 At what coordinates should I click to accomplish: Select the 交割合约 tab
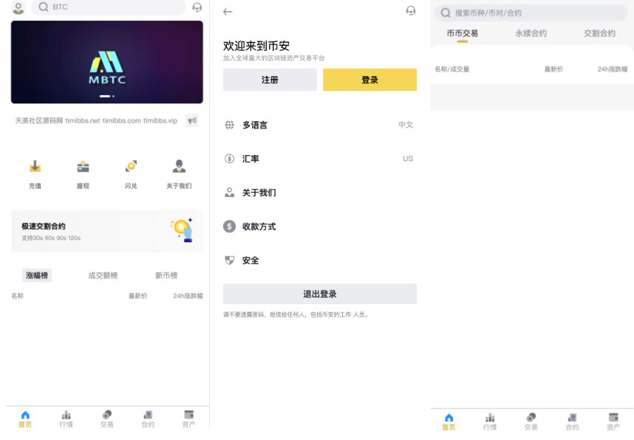click(599, 33)
